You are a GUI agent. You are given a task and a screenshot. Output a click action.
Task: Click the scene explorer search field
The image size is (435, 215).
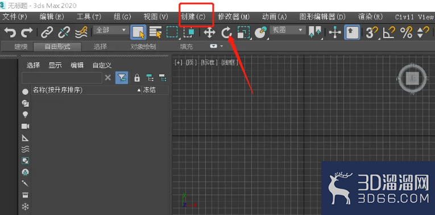click(62, 78)
